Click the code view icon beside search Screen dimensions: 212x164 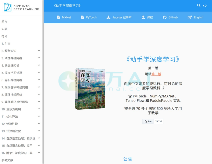(x=205, y=5)
